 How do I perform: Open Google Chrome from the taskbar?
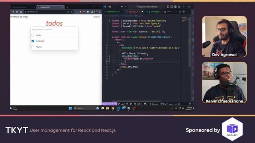(x=113, y=108)
